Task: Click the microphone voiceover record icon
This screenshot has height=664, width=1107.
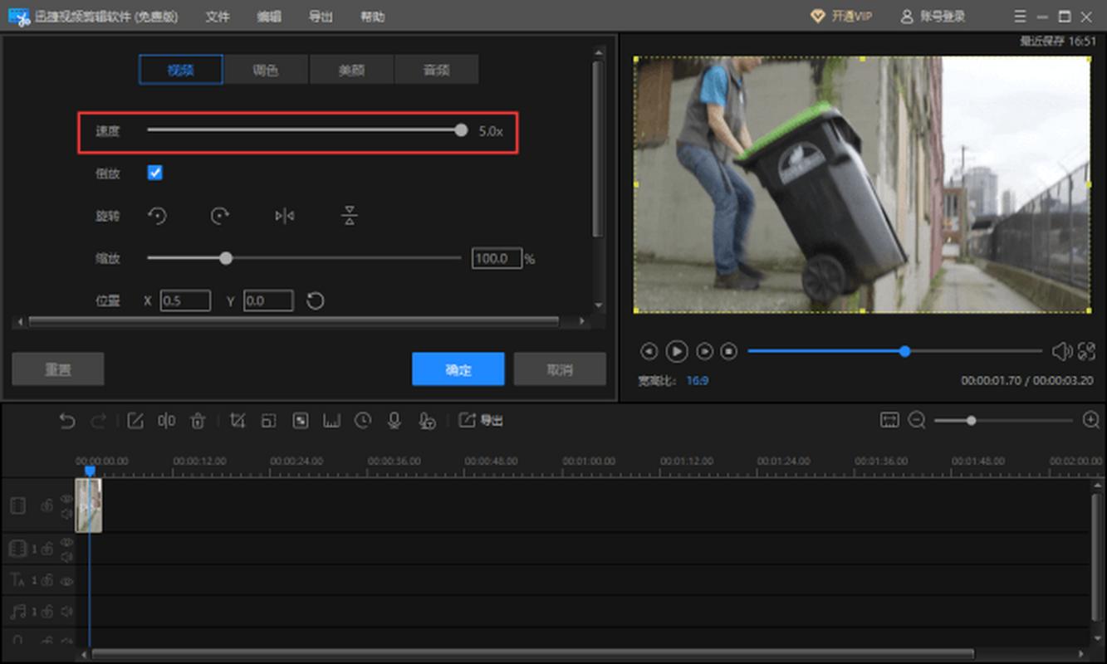Action: click(394, 421)
